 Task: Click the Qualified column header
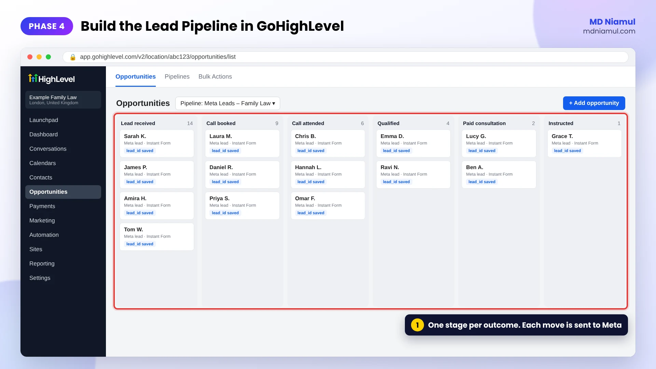tap(388, 123)
